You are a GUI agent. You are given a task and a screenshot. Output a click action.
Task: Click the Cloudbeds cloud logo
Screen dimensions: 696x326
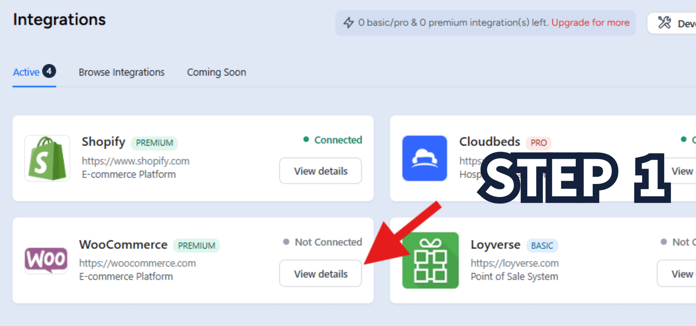pyautogui.click(x=424, y=158)
